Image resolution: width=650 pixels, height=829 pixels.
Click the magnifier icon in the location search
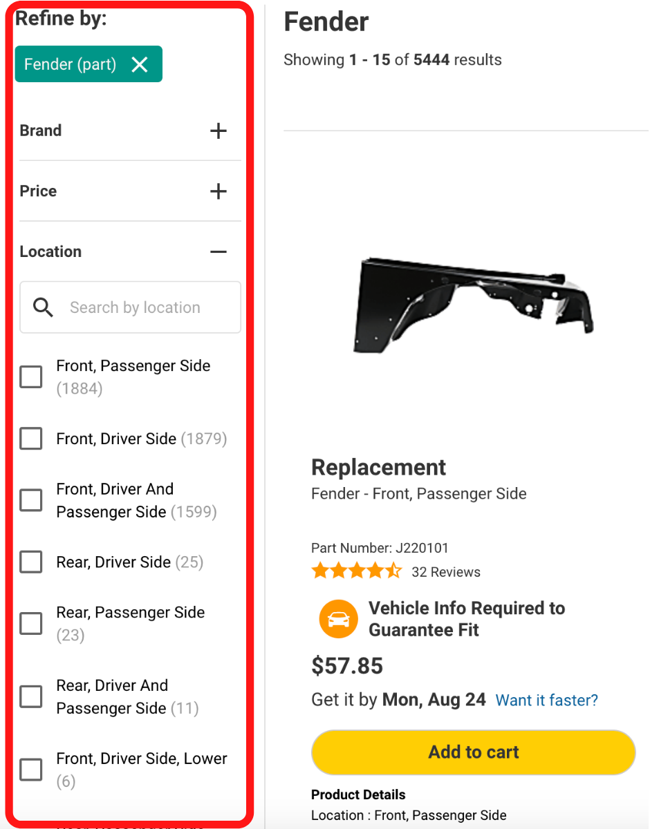(42, 307)
